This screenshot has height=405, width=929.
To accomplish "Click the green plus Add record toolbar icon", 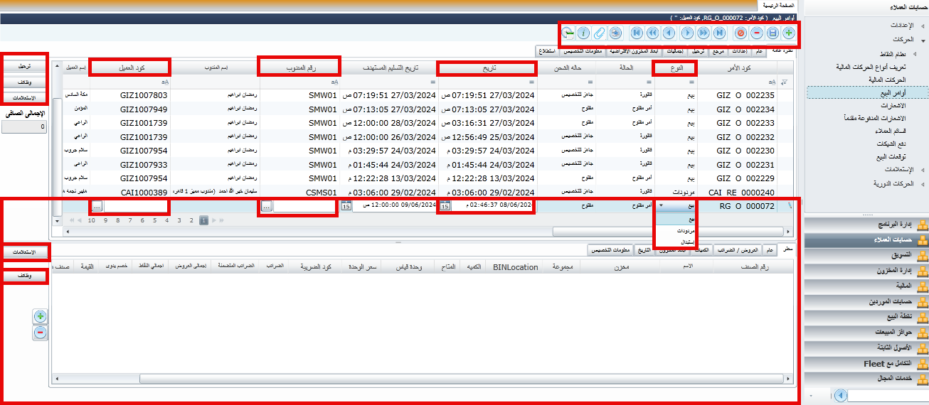I will click(789, 33).
